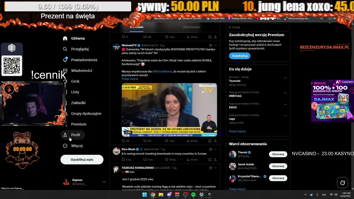354x199 pixels.
Task: Open Google Chrome in the taskbar
Action: point(153,195)
